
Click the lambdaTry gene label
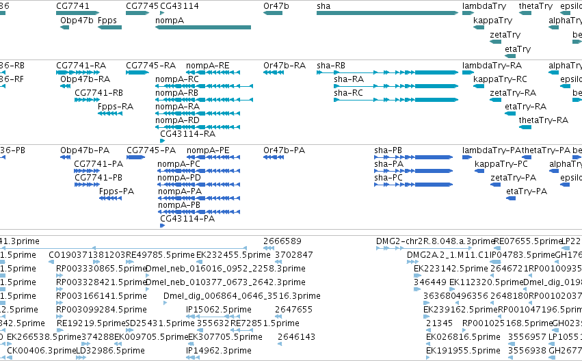(x=484, y=6)
